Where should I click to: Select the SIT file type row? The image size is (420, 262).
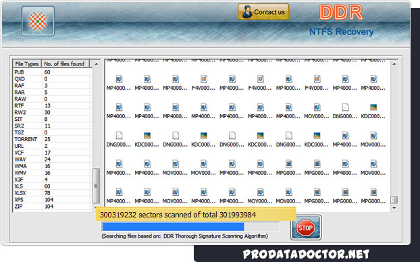coord(52,119)
